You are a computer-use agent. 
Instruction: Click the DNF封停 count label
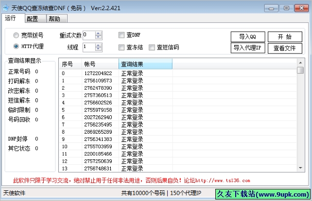click(x=18, y=139)
